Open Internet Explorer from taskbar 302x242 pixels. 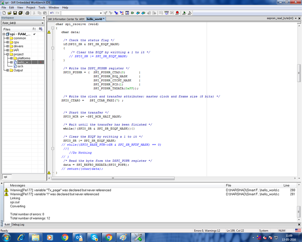(21, 237)
